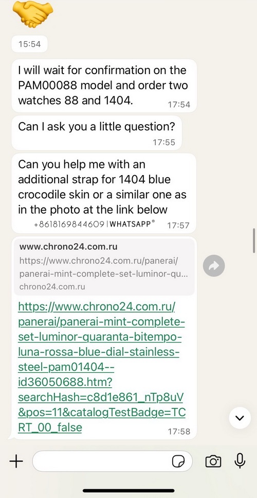Tap the 17:58 timestamp on link message
This screenshot has height=498, width=257.
coord(179,431)
